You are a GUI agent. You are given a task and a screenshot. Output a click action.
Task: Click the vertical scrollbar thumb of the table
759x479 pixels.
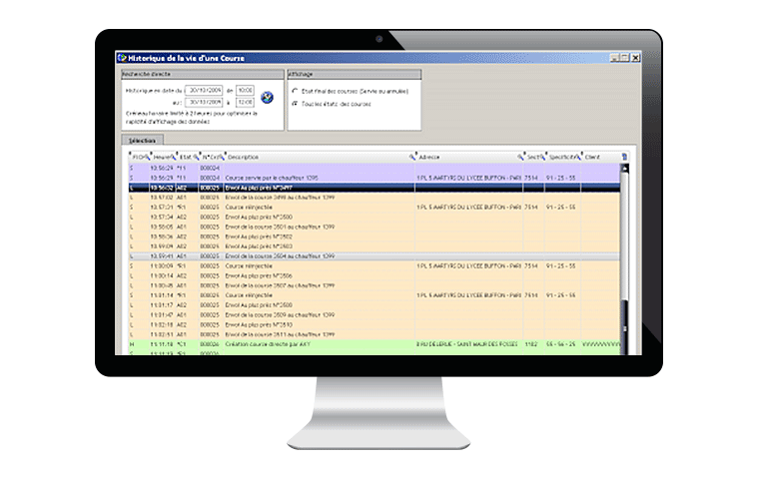[624, 328]
